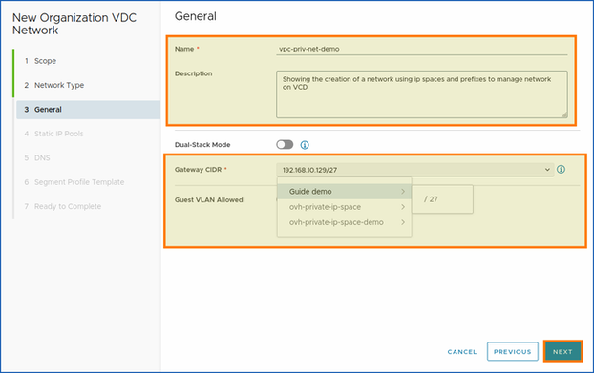Click the Gateway CIDR label
This screenshot has height=373, width=594.
tap(198, 170)
